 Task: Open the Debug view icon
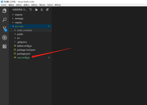(5, 38)
